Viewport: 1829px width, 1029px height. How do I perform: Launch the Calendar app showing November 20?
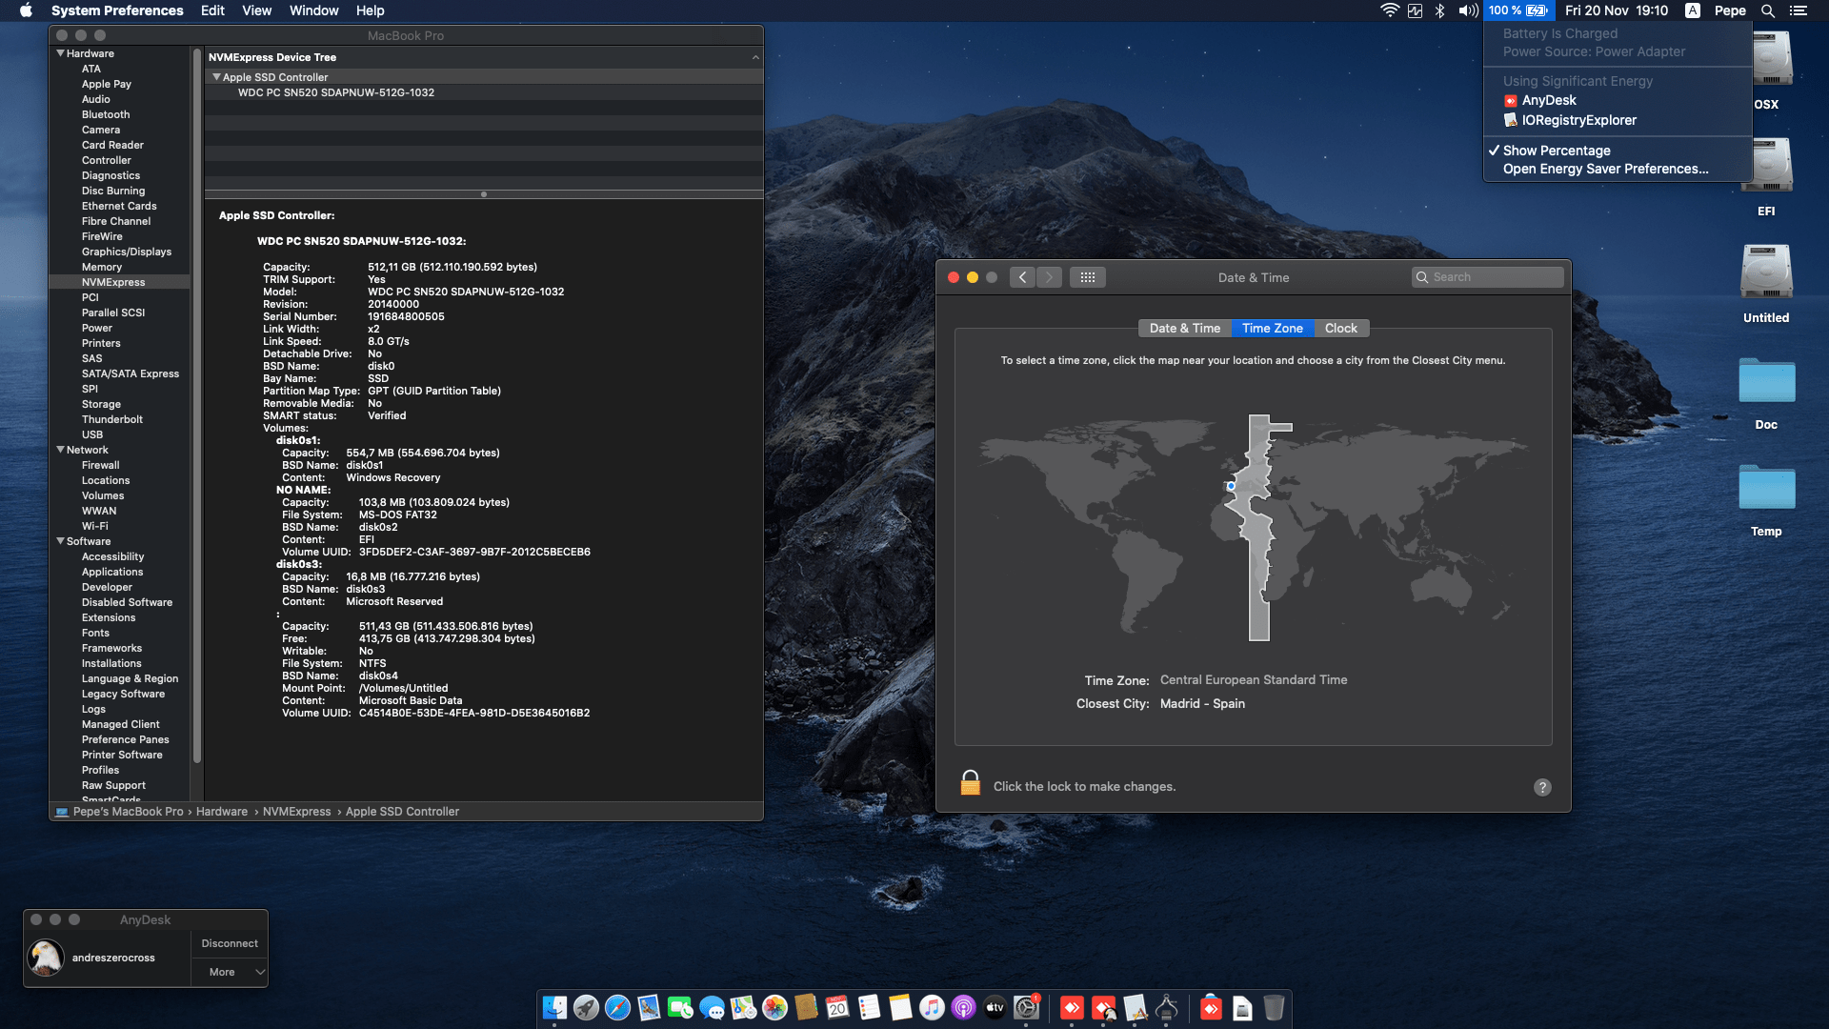click(836, 1007)
